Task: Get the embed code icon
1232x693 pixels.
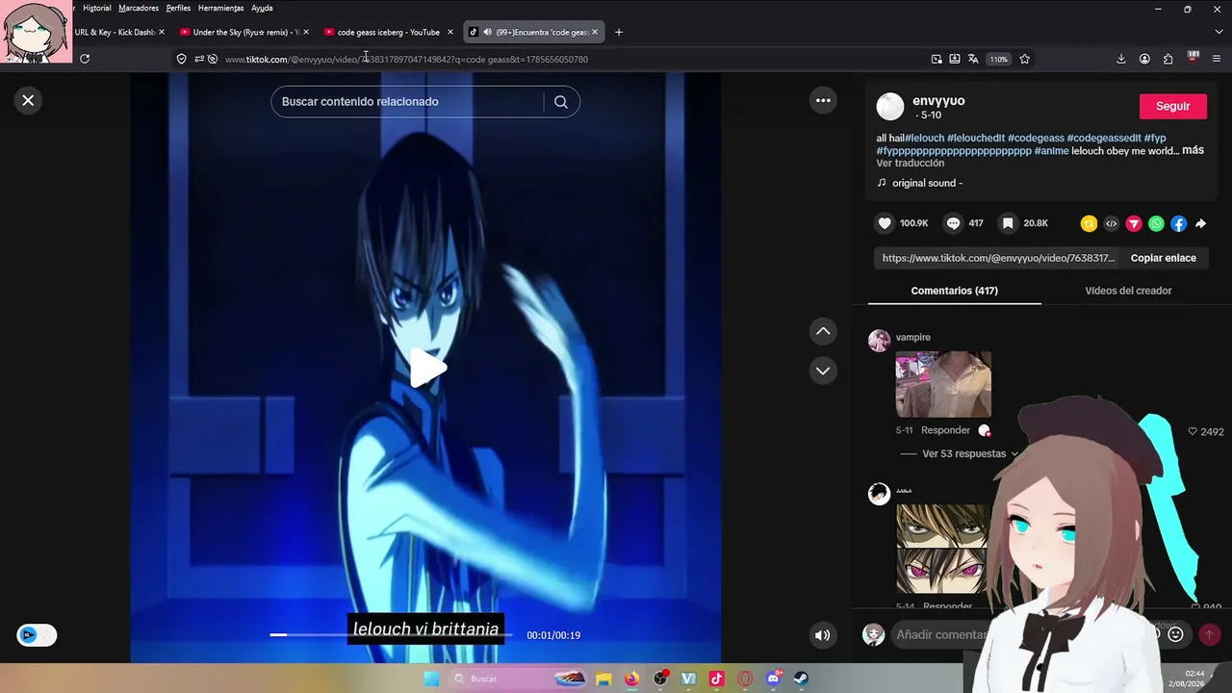Action: click(1112, 223)
